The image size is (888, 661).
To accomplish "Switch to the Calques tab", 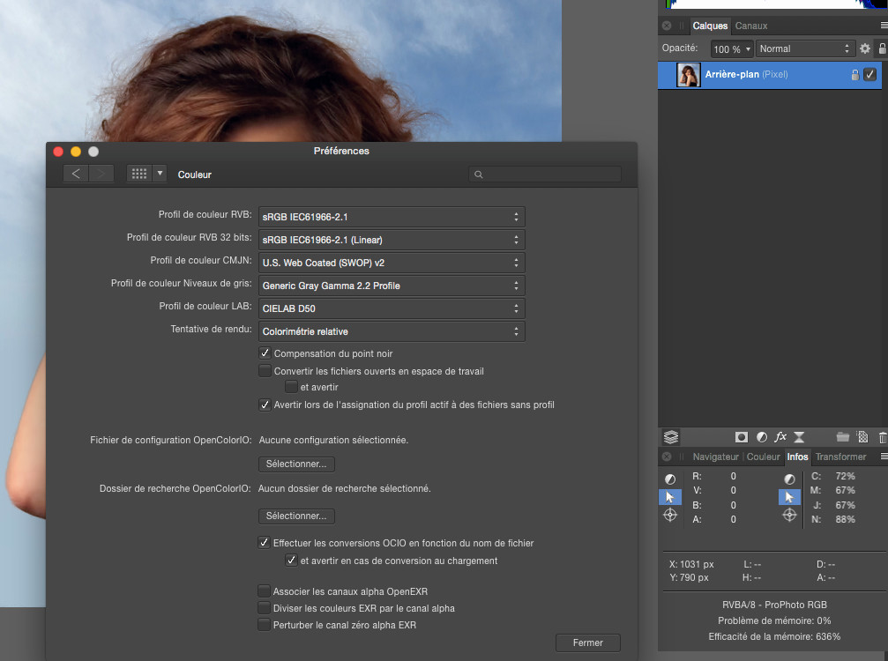I will (x=710, y=26).
